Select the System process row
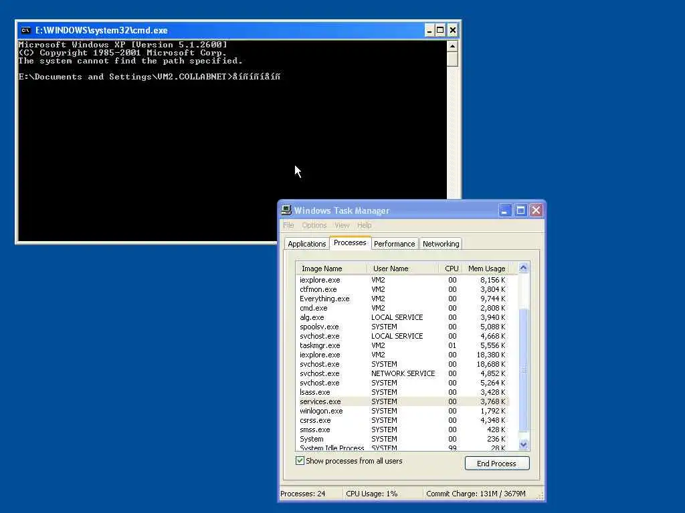Viewport: 685px width, 513px height. 402,439
